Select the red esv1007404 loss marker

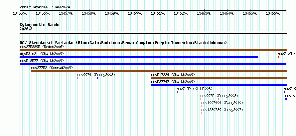pyautogui.click(x=202, y=106)
